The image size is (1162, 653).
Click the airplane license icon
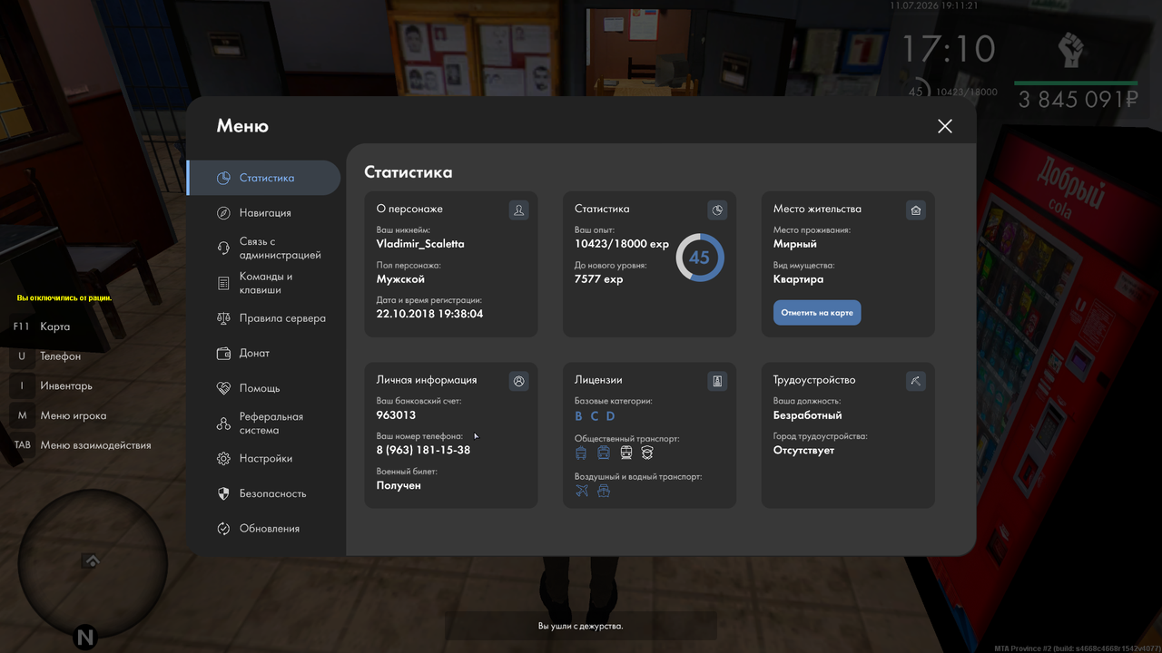[582, 491]
